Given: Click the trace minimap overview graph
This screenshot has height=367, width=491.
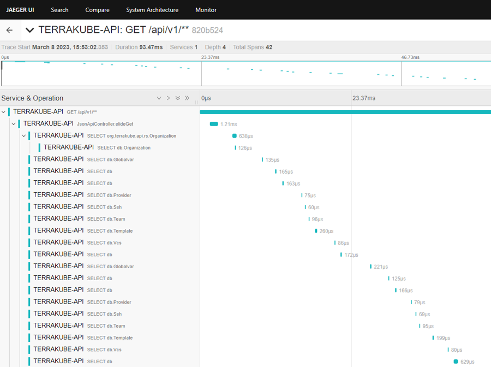Looking at the screenshot, I should [245, 73].
